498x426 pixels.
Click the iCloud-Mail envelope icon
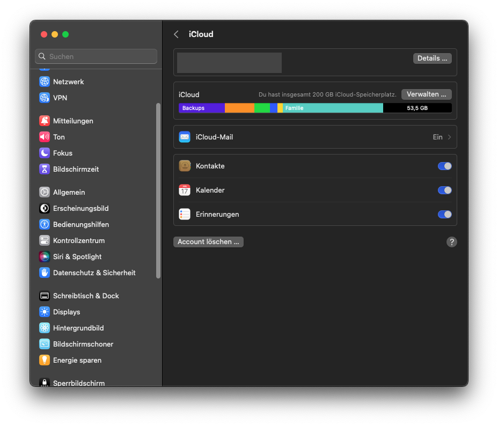pos(185,137)
